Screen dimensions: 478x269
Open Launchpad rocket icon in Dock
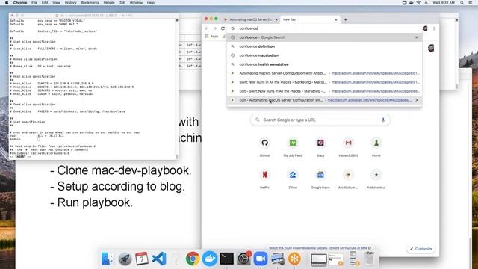(125, 259)
